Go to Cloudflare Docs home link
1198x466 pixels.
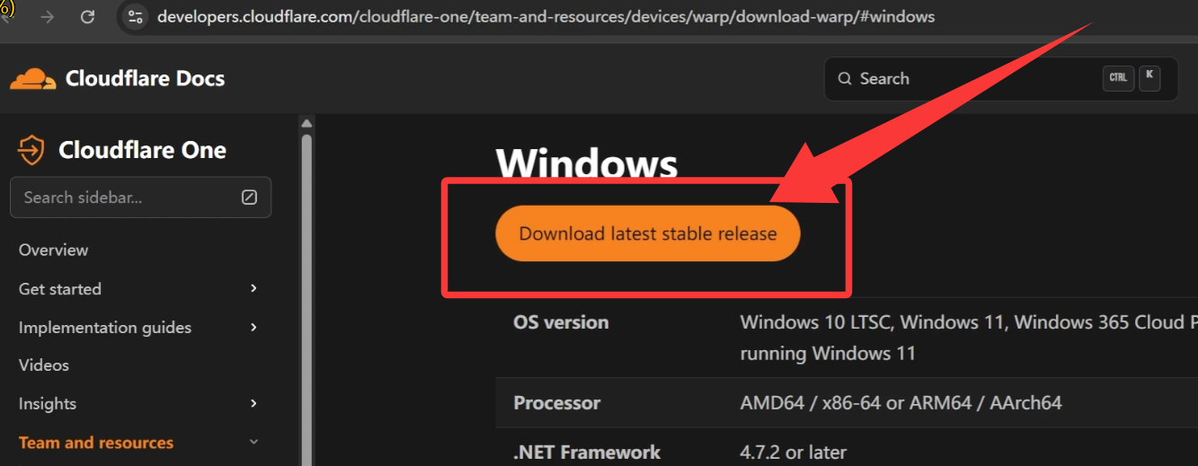coord(145,79)
